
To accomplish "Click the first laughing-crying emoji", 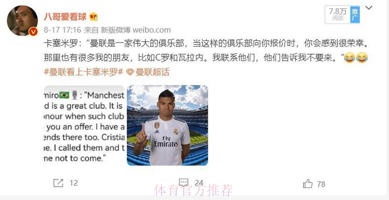I will click(x=350, y=58).
